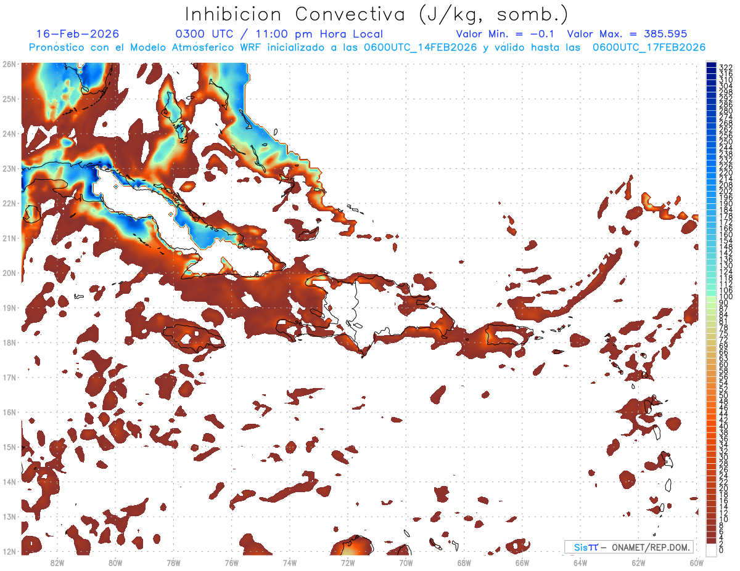
Task: Click the 'Valor Max. = 385.595' text
Action: 627,34
